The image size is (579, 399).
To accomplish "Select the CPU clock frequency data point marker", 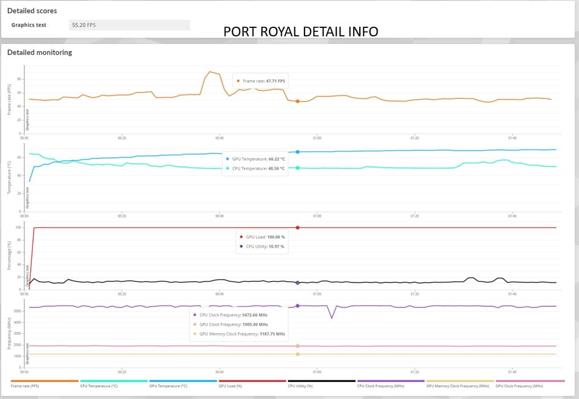I will click(x=298, y=306).
